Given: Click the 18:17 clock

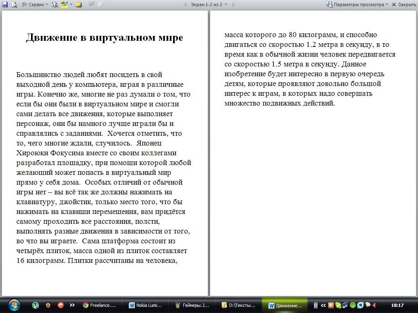Looking at the screenshot, I should (397, 305).
